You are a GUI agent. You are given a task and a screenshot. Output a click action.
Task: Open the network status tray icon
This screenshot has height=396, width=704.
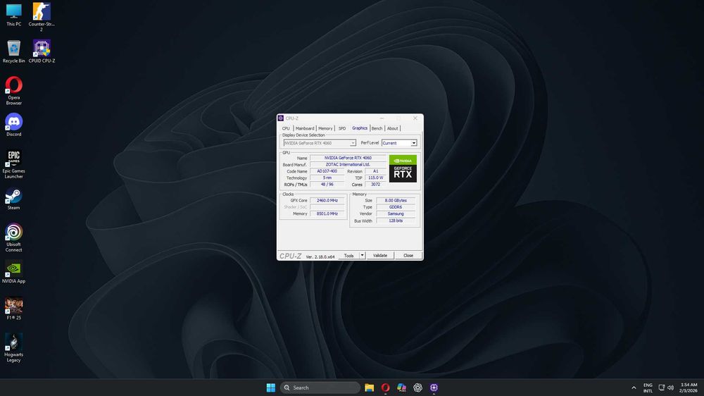(x=661, y=388)
